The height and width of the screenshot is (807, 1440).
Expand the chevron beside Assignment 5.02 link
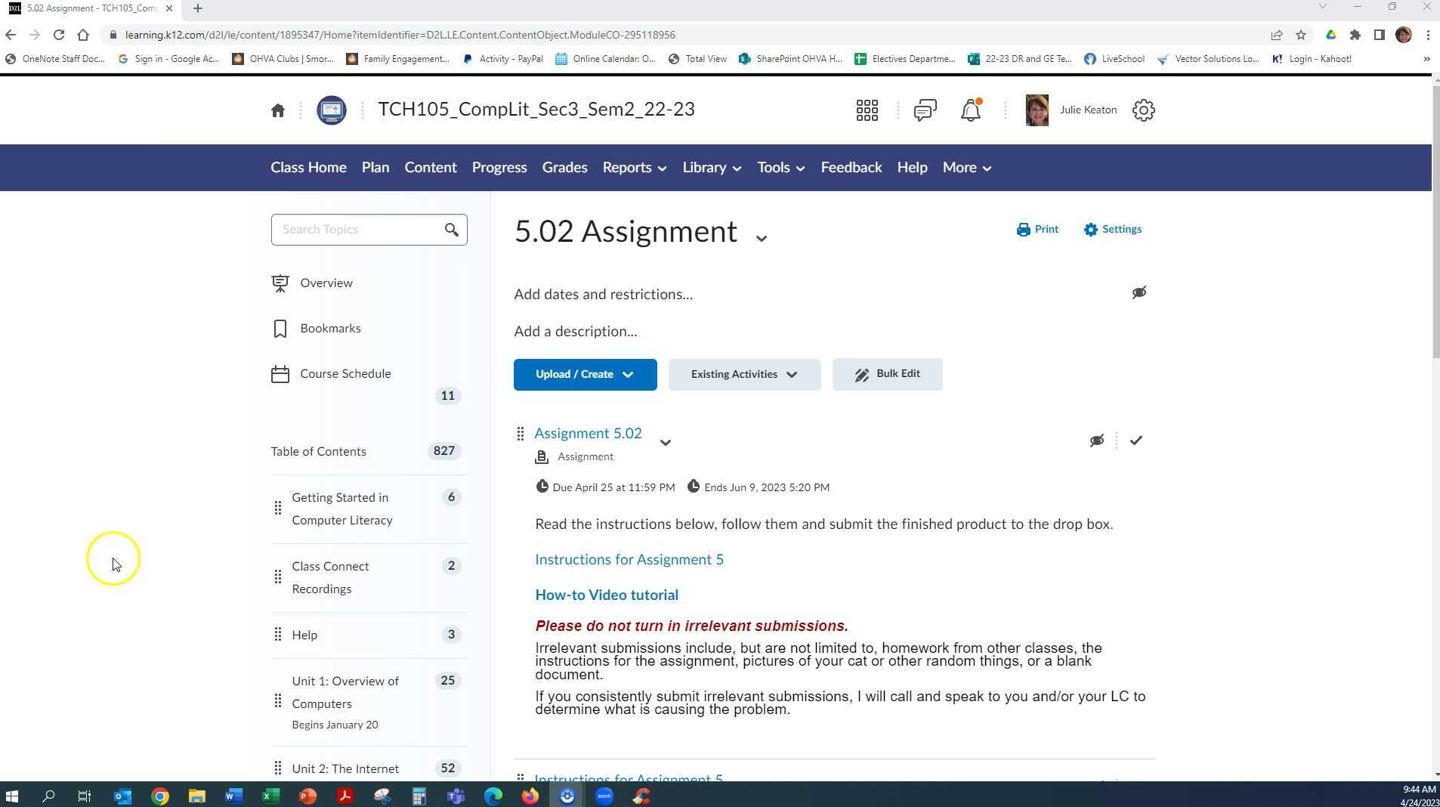(x=665, y=443)
